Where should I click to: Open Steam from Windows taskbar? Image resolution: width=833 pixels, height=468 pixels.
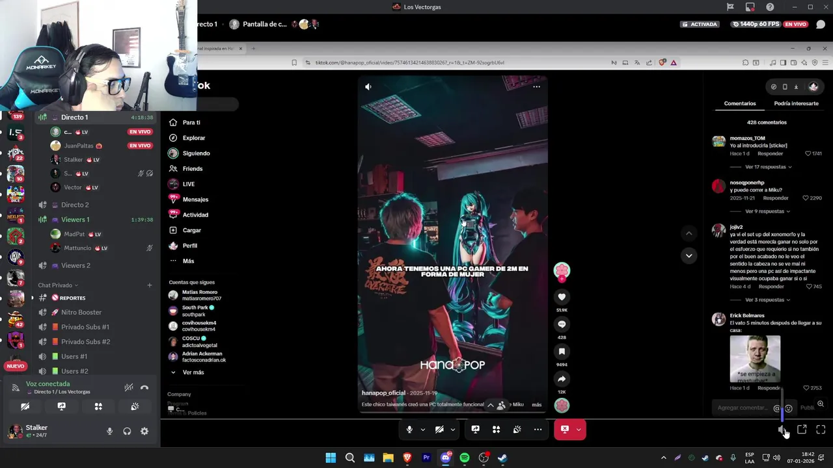(502, 458)
